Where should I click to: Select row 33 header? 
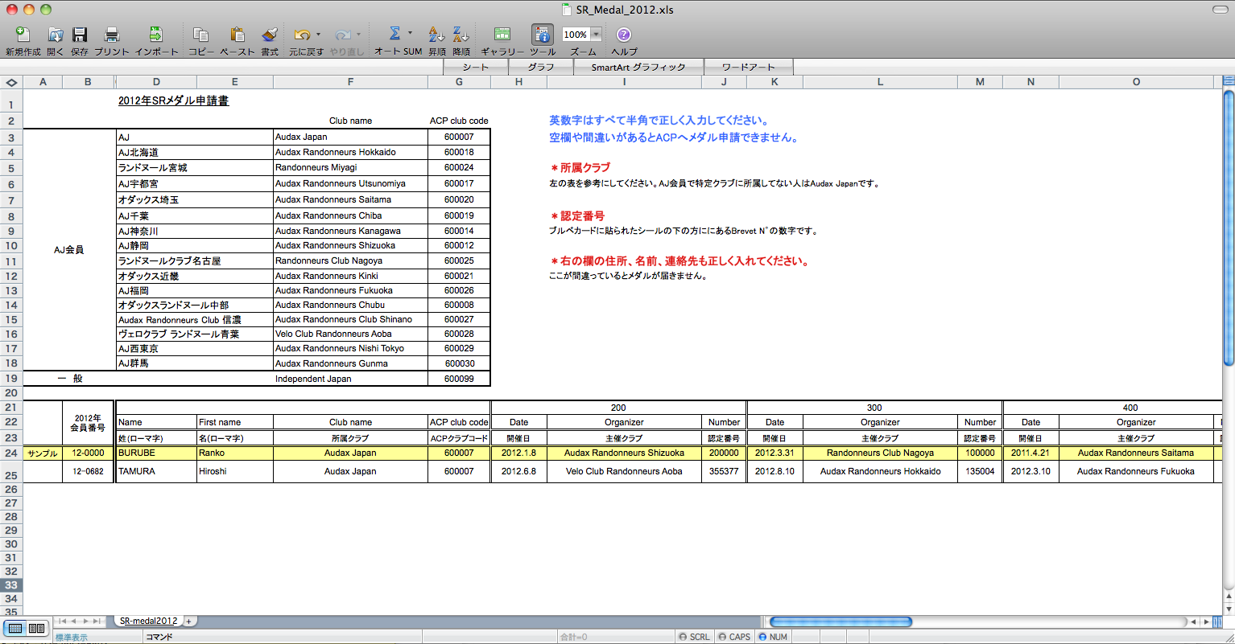[11, 585]
